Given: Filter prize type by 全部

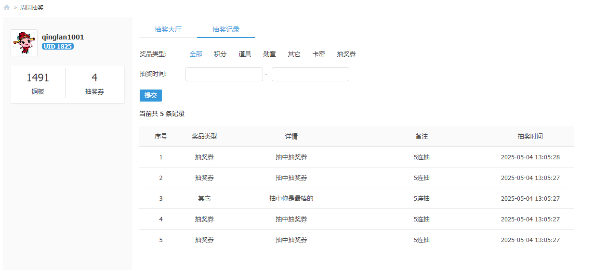Looking at the screenshot, I should [196, 54].
